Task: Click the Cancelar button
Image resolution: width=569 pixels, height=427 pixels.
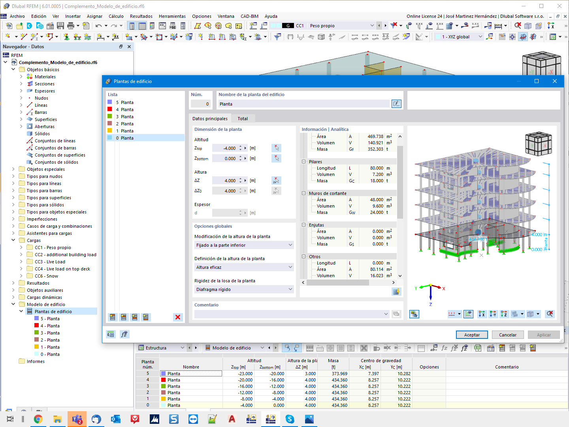Action: [508, 335]
